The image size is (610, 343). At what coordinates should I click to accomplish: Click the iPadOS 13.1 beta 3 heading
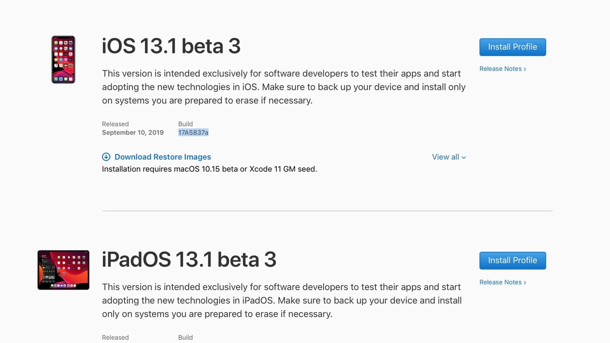pyautogui.click(x=189, y=260)
